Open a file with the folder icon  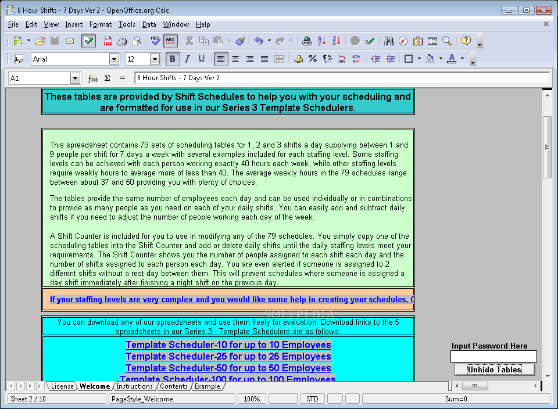click(40, 41)
